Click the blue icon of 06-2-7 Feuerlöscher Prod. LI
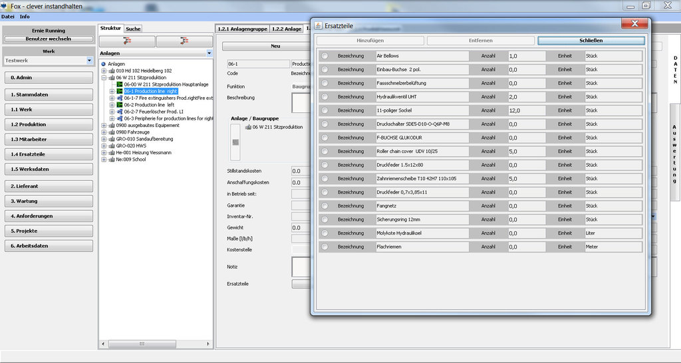The height and width of the screenshot is (363, 681). tap(120, 112)
